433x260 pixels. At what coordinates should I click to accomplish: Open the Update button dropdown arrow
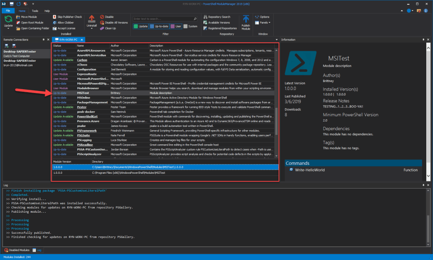pyautogui.click(x=8, y=28)
